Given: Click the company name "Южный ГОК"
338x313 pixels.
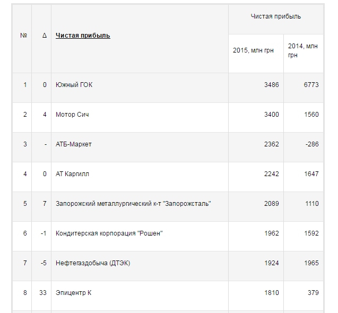Looking at the screenshot, I should pyautogui.click(x=74, y=85).
